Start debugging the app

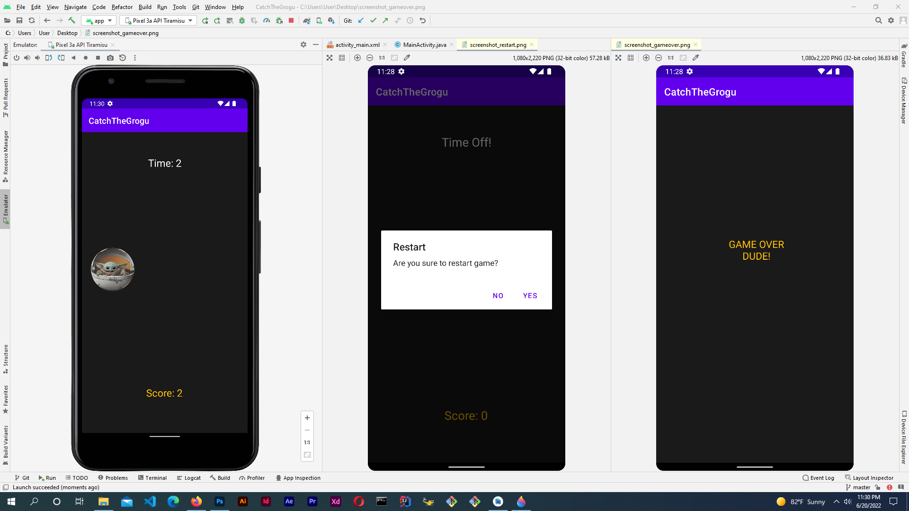pyautogui.click(x=242, y=20)
